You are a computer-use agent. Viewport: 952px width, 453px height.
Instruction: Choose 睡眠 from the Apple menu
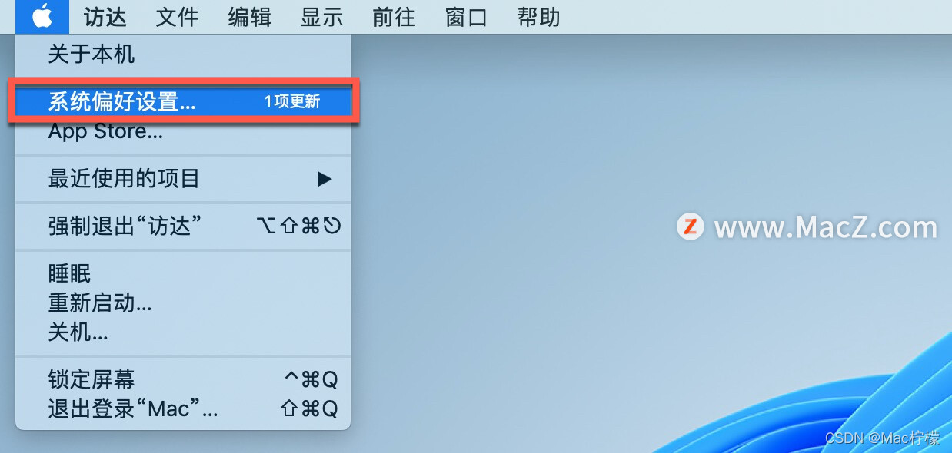[x=183, y=273]
